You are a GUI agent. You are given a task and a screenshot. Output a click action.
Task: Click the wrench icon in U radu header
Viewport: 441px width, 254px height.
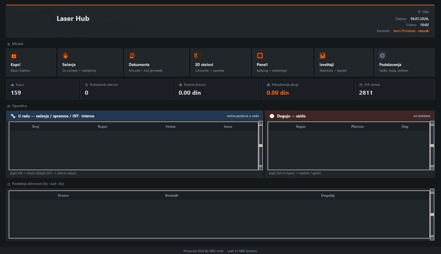pyautogui.click(x=13, y=116)
